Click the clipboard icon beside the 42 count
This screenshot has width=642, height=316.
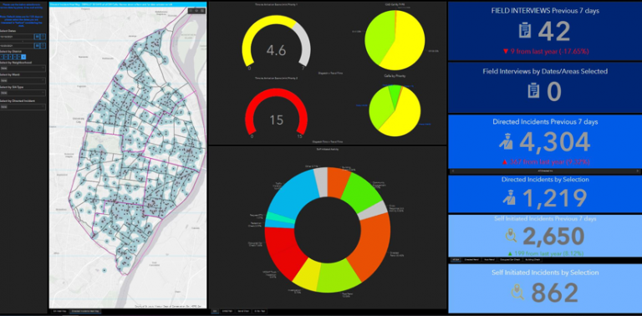(x=525, y=31)
